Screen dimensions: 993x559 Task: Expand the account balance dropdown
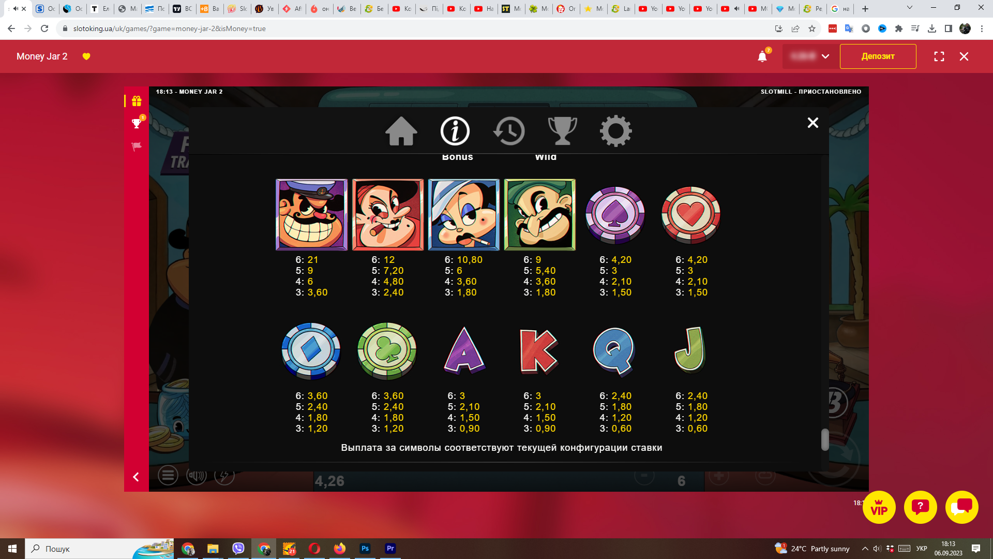pyautogui.click(x=825, y=56)
